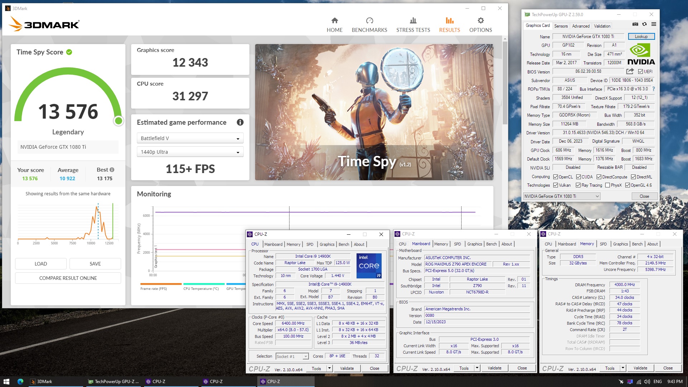Click the Wi-Fi network icon in system tray
Viewport: 688px width, 387px height.
click(639, 382)
